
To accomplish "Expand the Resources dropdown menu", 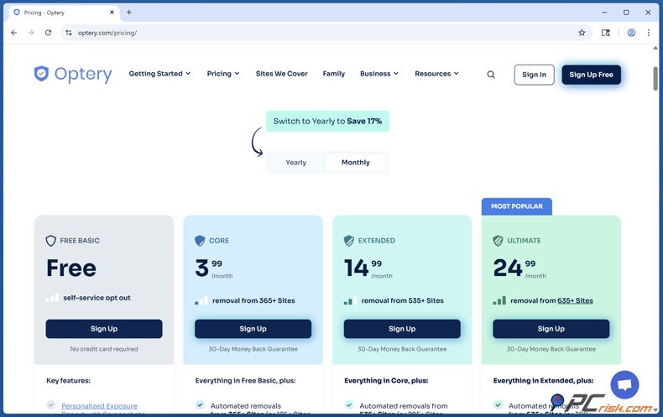I will (x=436, y=74).
